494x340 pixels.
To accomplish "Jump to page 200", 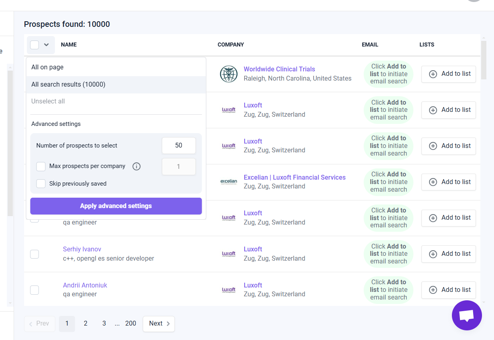I will [x=130, y=323].
